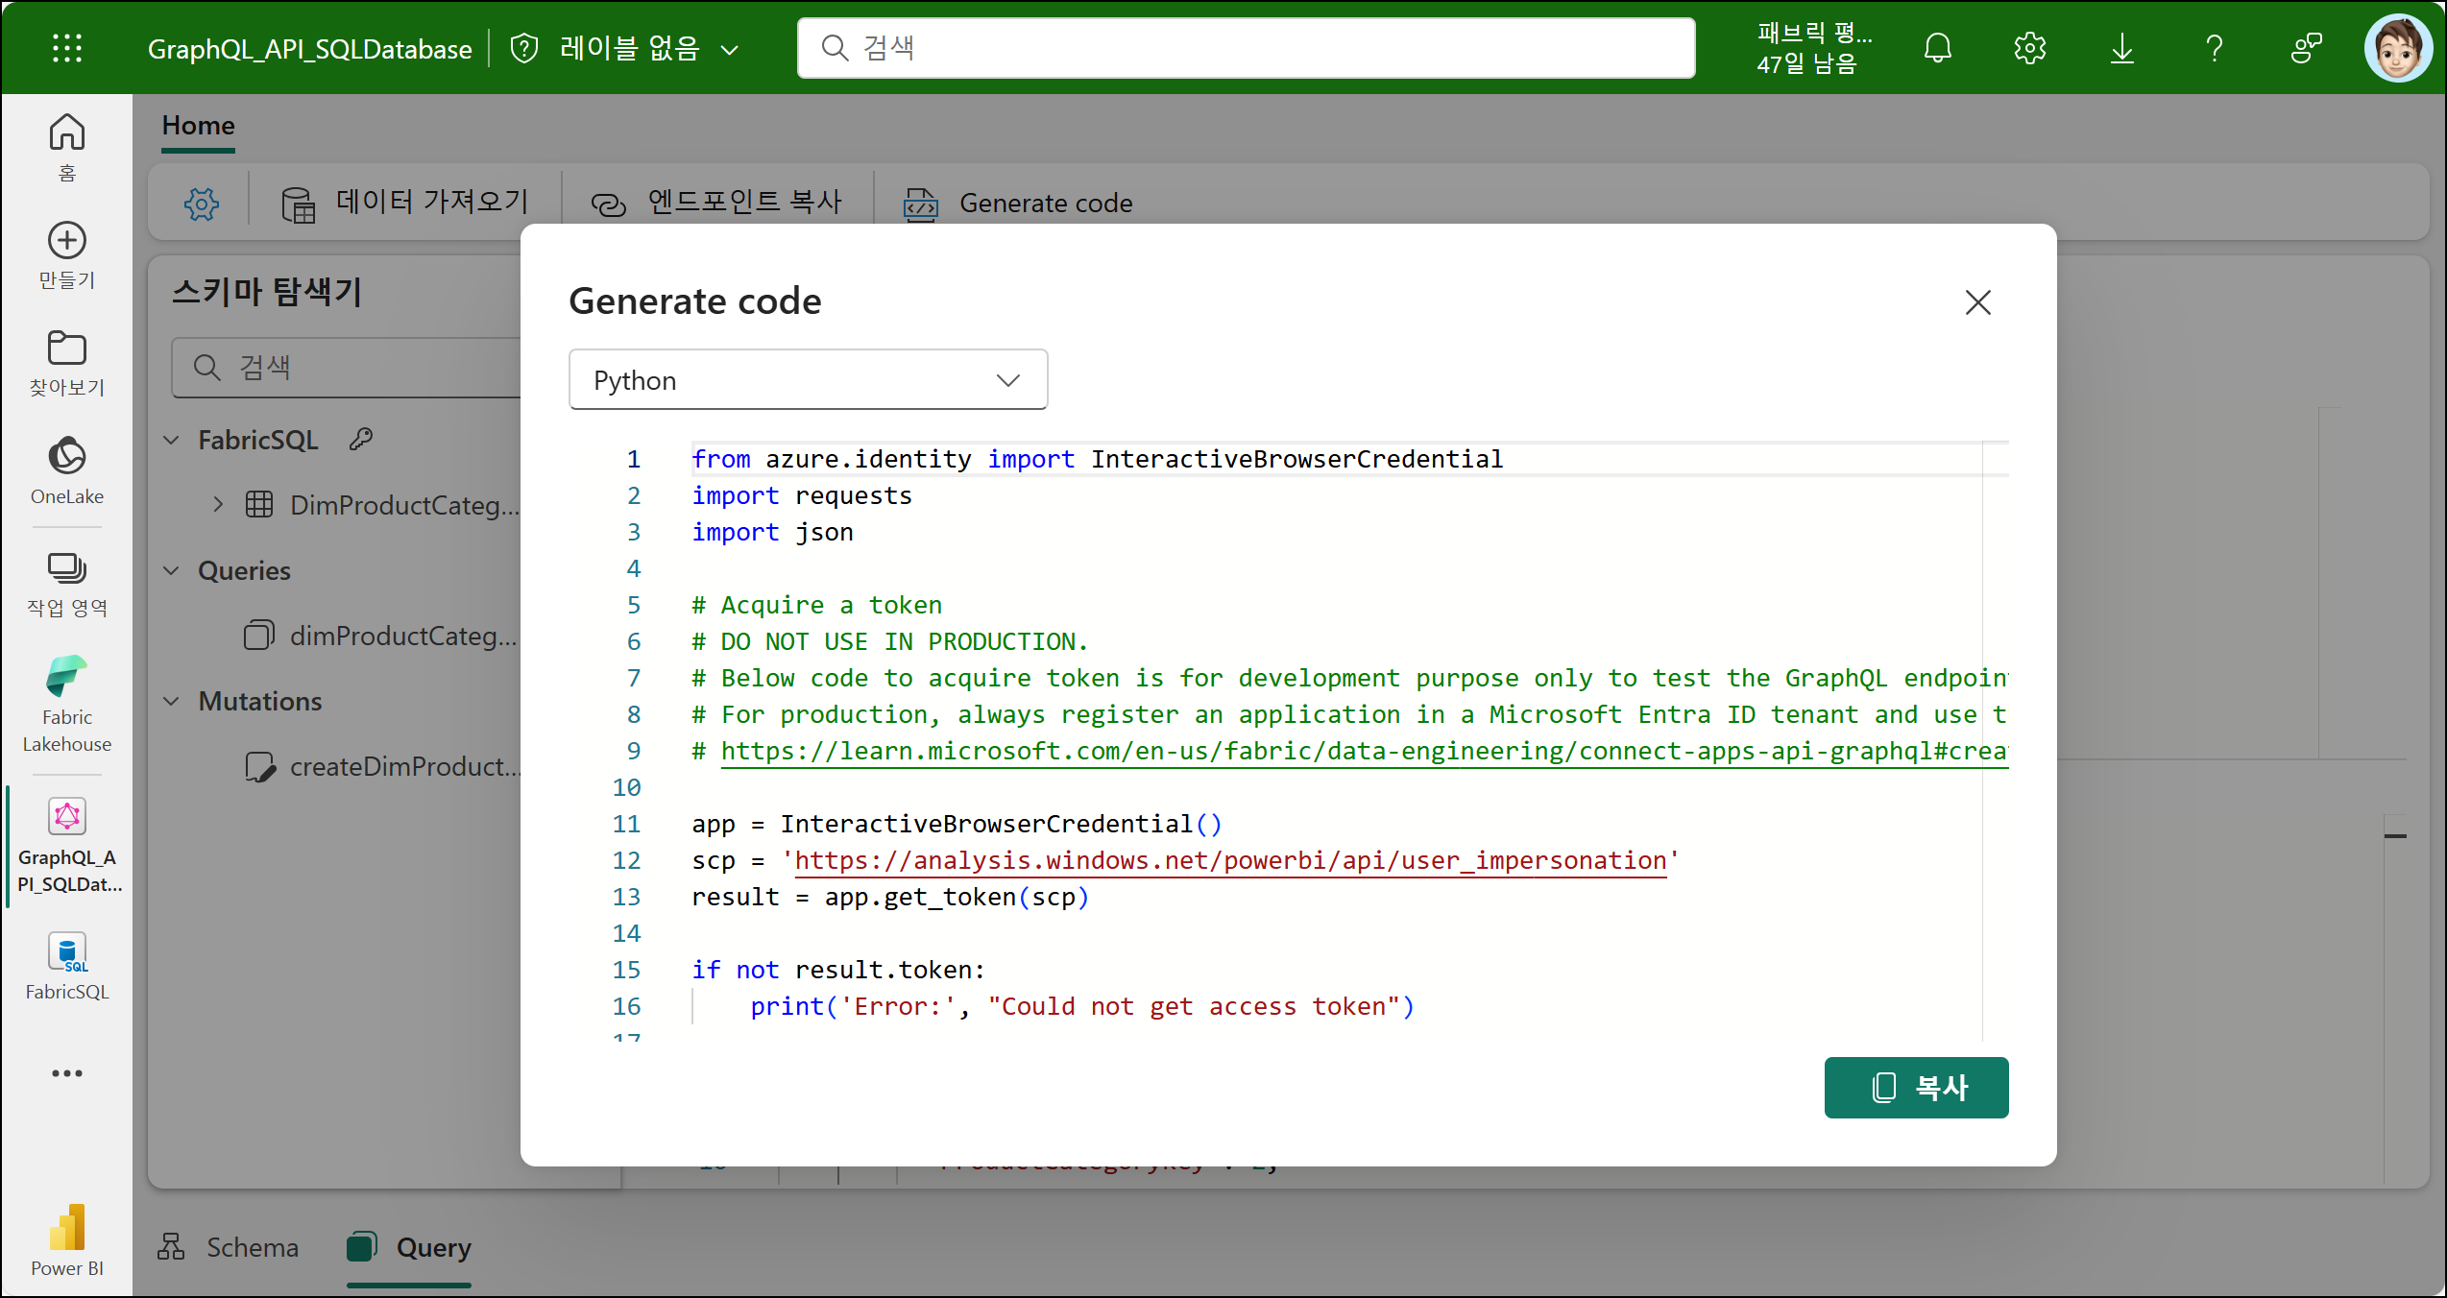Click the API settings gear in toolbar
This screenshot has width=2447, height=1298.
pyautogui.click(x=201, y=203)
